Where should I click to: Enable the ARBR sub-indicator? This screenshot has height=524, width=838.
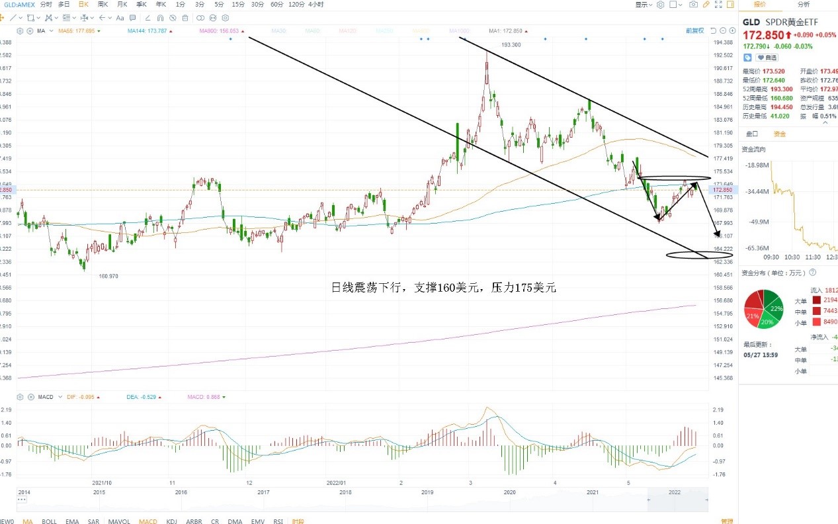point(194,521)
